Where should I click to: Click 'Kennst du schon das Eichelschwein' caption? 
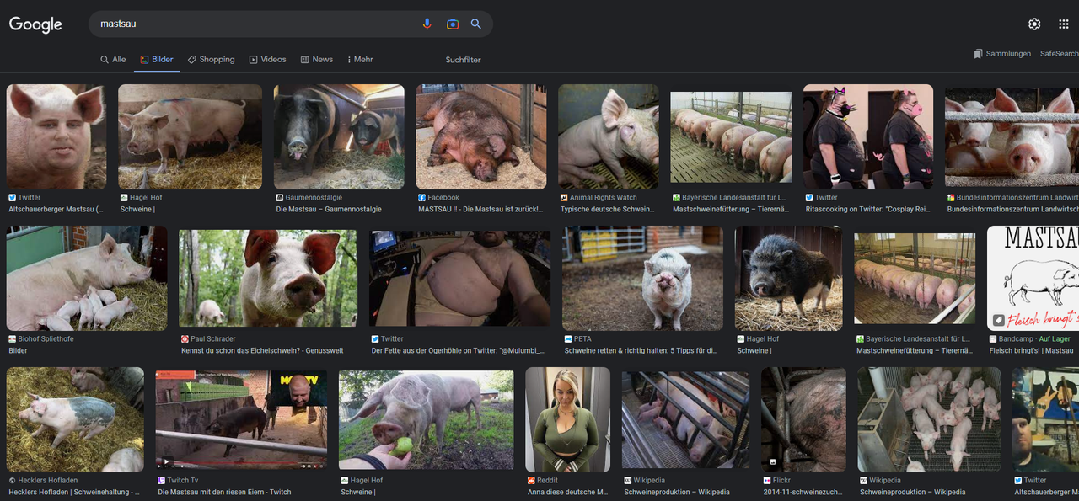[262, 351]
